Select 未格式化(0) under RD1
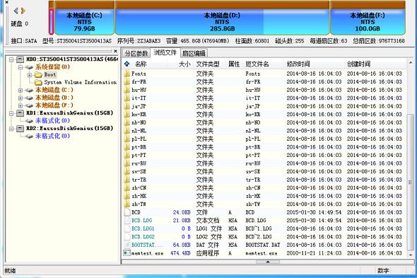 pos(53,121)
